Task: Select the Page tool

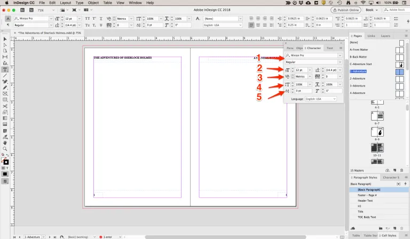Action: tap(5, 51)
